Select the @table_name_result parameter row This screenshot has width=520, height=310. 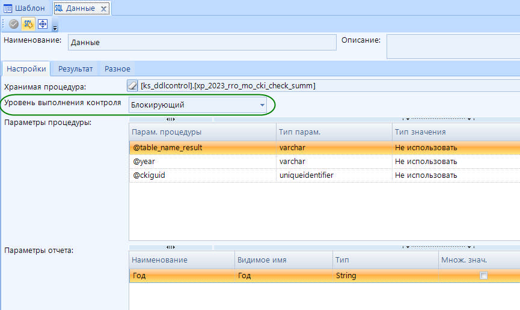tap(201, 147)
